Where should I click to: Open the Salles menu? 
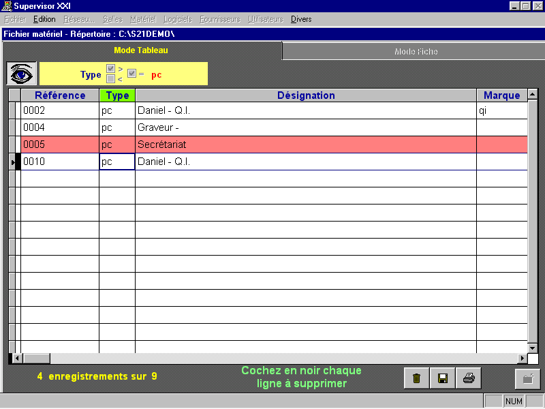click(112, 19)
